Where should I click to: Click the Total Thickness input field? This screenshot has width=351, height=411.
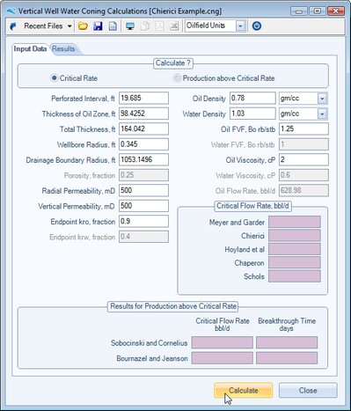[x=143, y=128]
